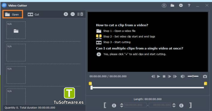Image resolution: width=212 pixels, height=111 pixels.
Task: Click the playback time "00:00:00.000 / 00:00:00.000"
Action: coord(108,76)
